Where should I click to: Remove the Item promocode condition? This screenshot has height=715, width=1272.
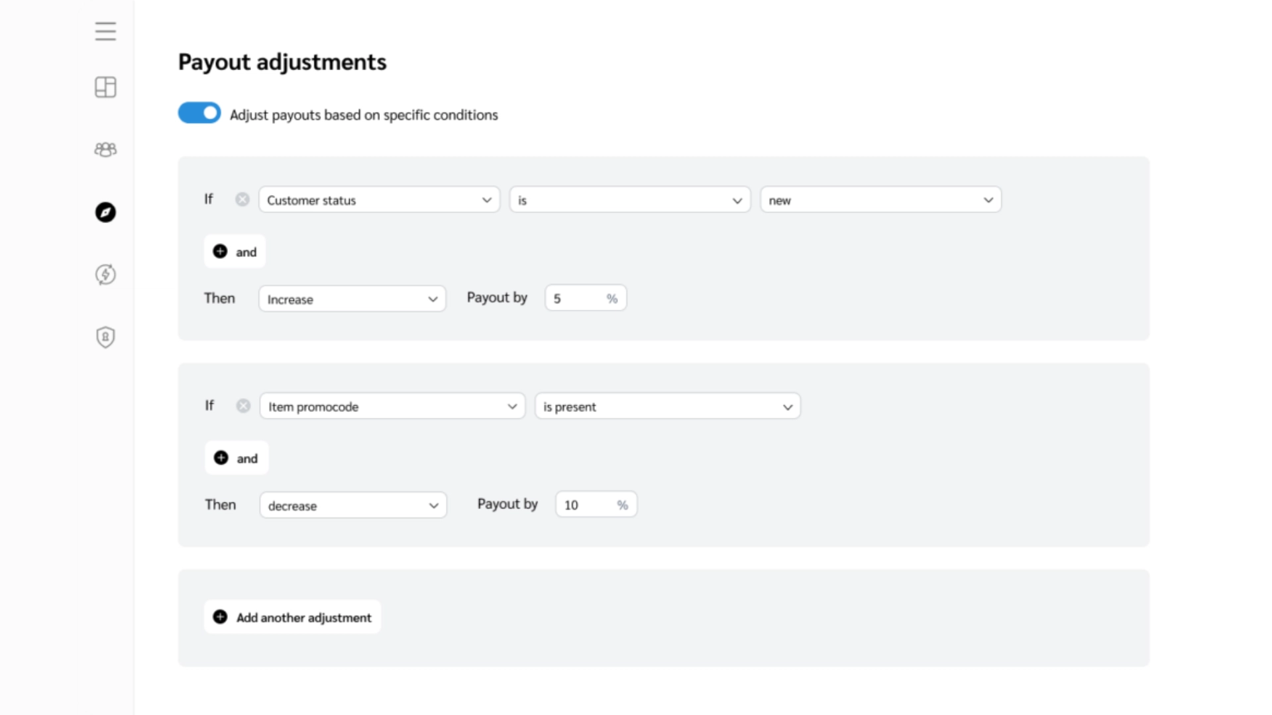(243, 406)
